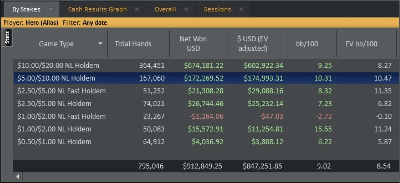Select the By Stakes tab
Image resolution: width=400 pixels, height=183 pixels.
[26, 9]
